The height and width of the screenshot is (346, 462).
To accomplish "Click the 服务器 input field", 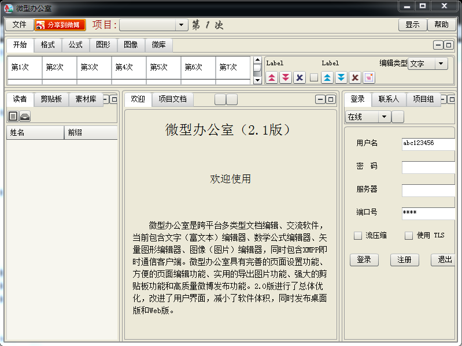I will coord(428,191).
